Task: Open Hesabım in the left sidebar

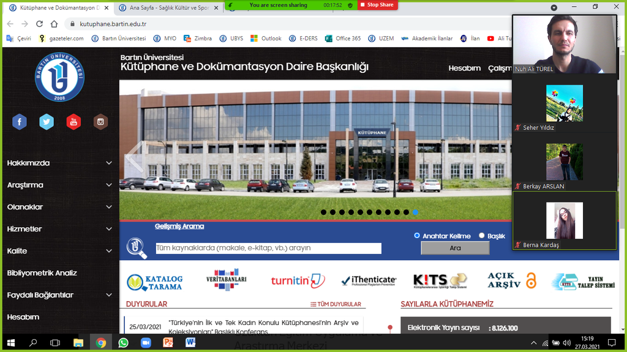Action: click(23, 317)
